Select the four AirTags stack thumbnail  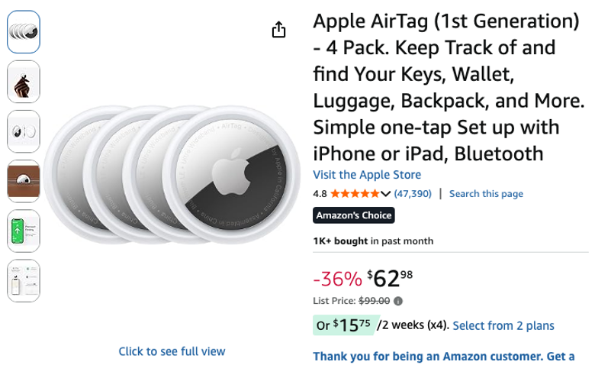[24, 32]
